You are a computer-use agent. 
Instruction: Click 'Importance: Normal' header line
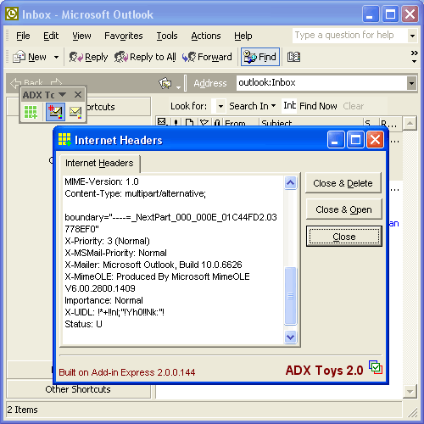(x=103, y=300)
